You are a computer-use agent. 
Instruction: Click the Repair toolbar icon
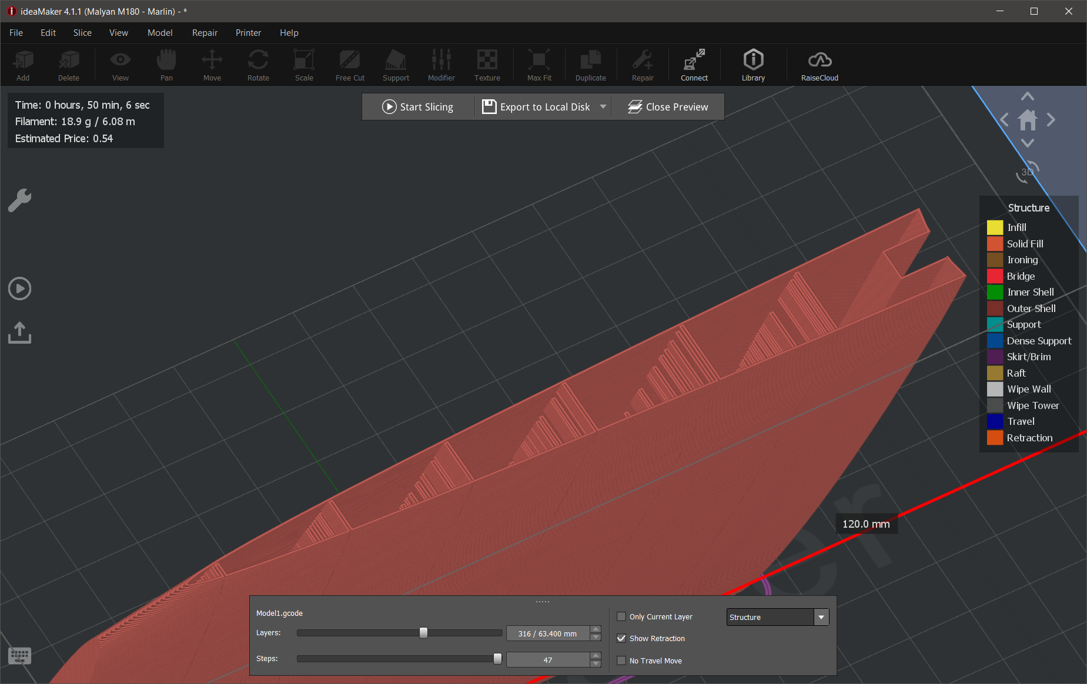(643, 65)
